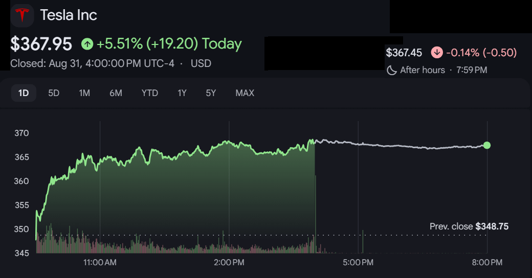This screenshot has width=532, height=278.
Task: Click the moon After hours icon
Action: [392, 70]
